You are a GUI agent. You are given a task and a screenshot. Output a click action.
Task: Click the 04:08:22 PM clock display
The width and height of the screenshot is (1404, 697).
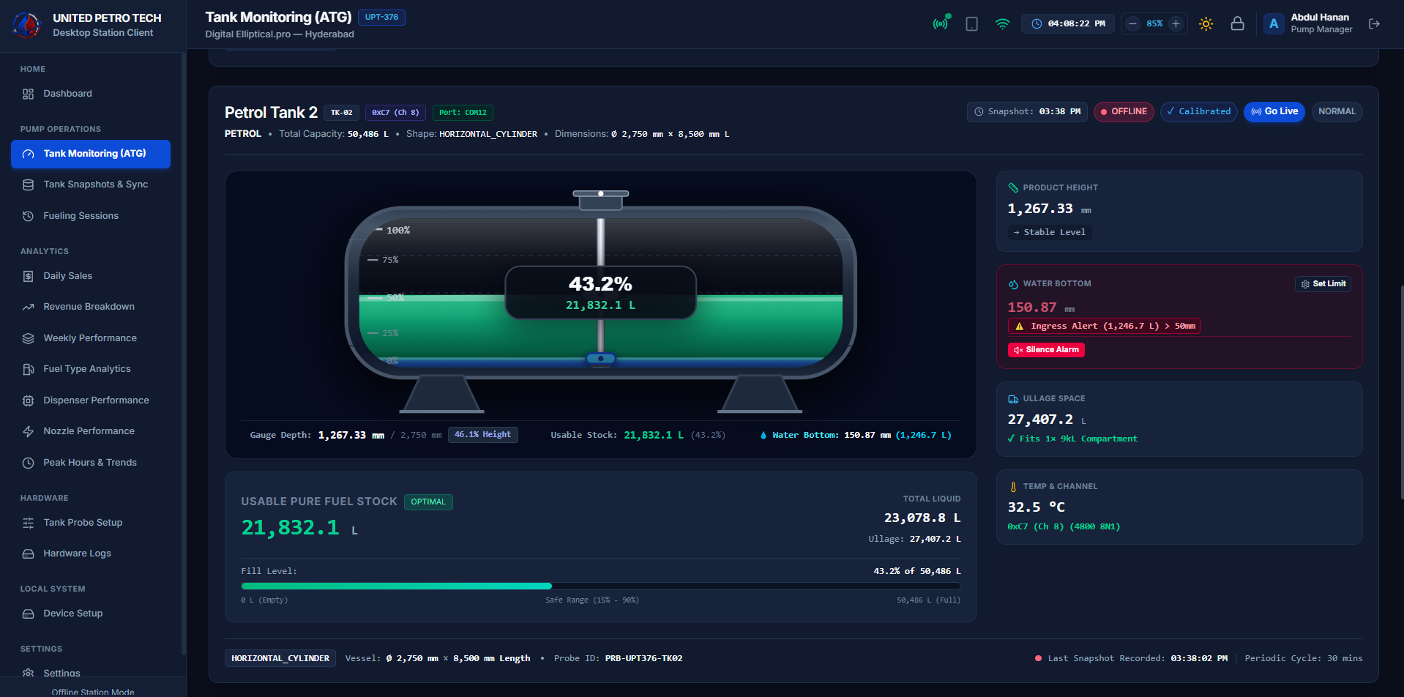(x=1067, y=24)
